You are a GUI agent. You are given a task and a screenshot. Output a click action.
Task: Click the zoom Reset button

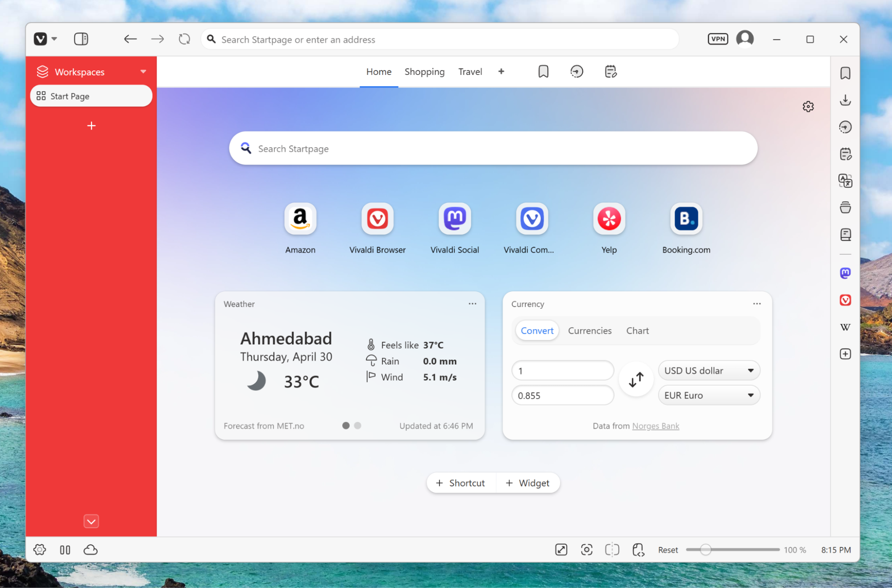point(668,550)
